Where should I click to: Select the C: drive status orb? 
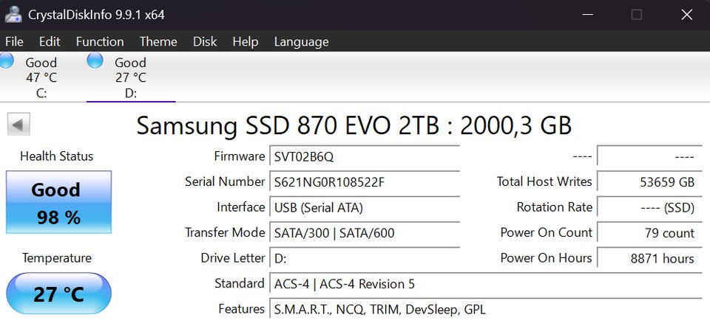6,60
